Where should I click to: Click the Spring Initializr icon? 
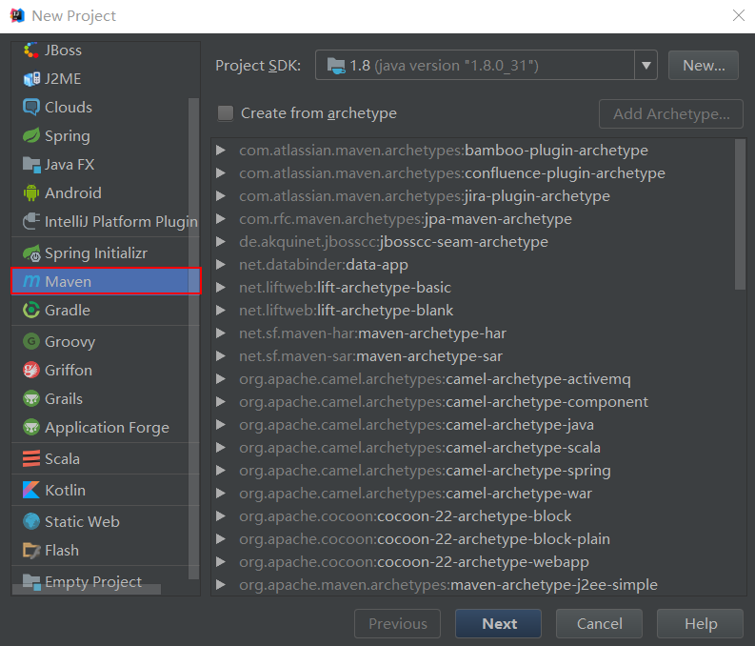coord(31,252)
